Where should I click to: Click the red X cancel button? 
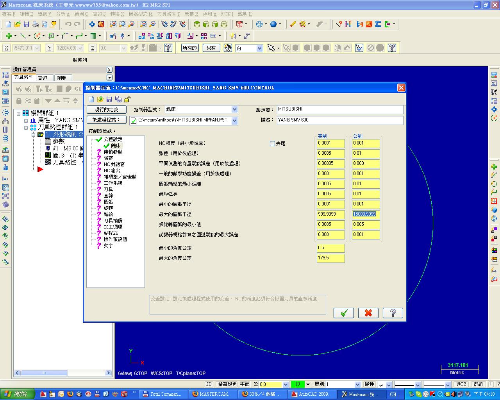point(368,313)
